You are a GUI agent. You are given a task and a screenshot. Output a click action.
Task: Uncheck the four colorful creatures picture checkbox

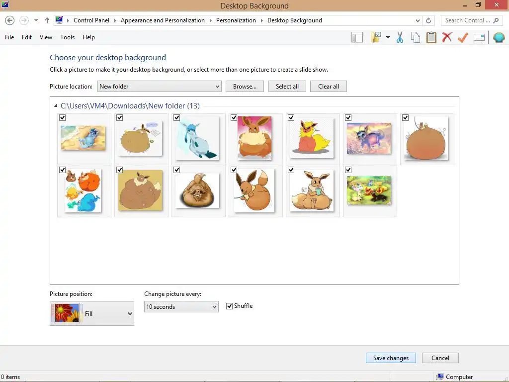(x=63, y=170)
